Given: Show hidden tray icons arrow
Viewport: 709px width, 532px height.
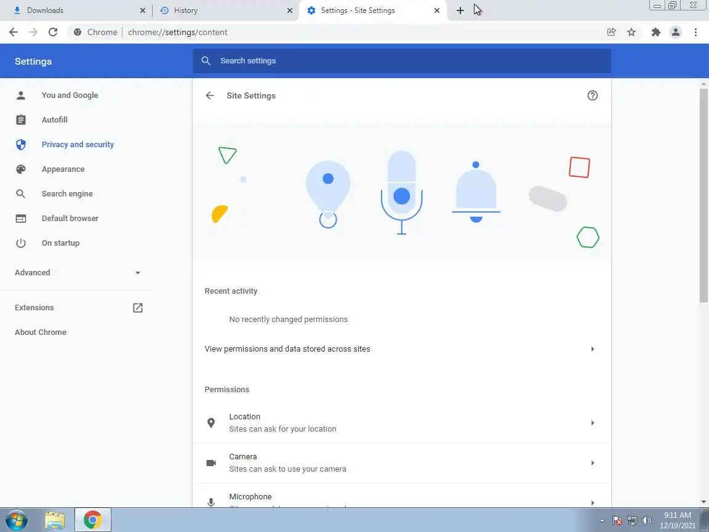Looking at the screenshot, I should 603,520.
